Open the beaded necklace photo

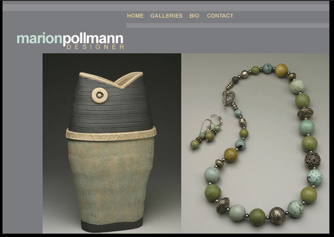click(255, 143)
